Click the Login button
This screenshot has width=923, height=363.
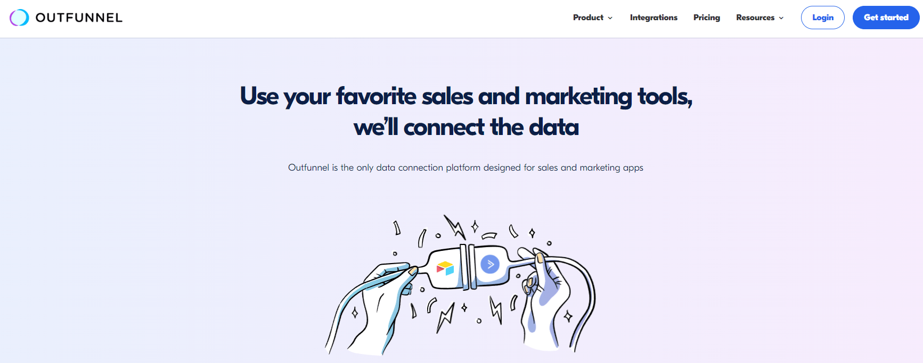(x=823, y=18)
